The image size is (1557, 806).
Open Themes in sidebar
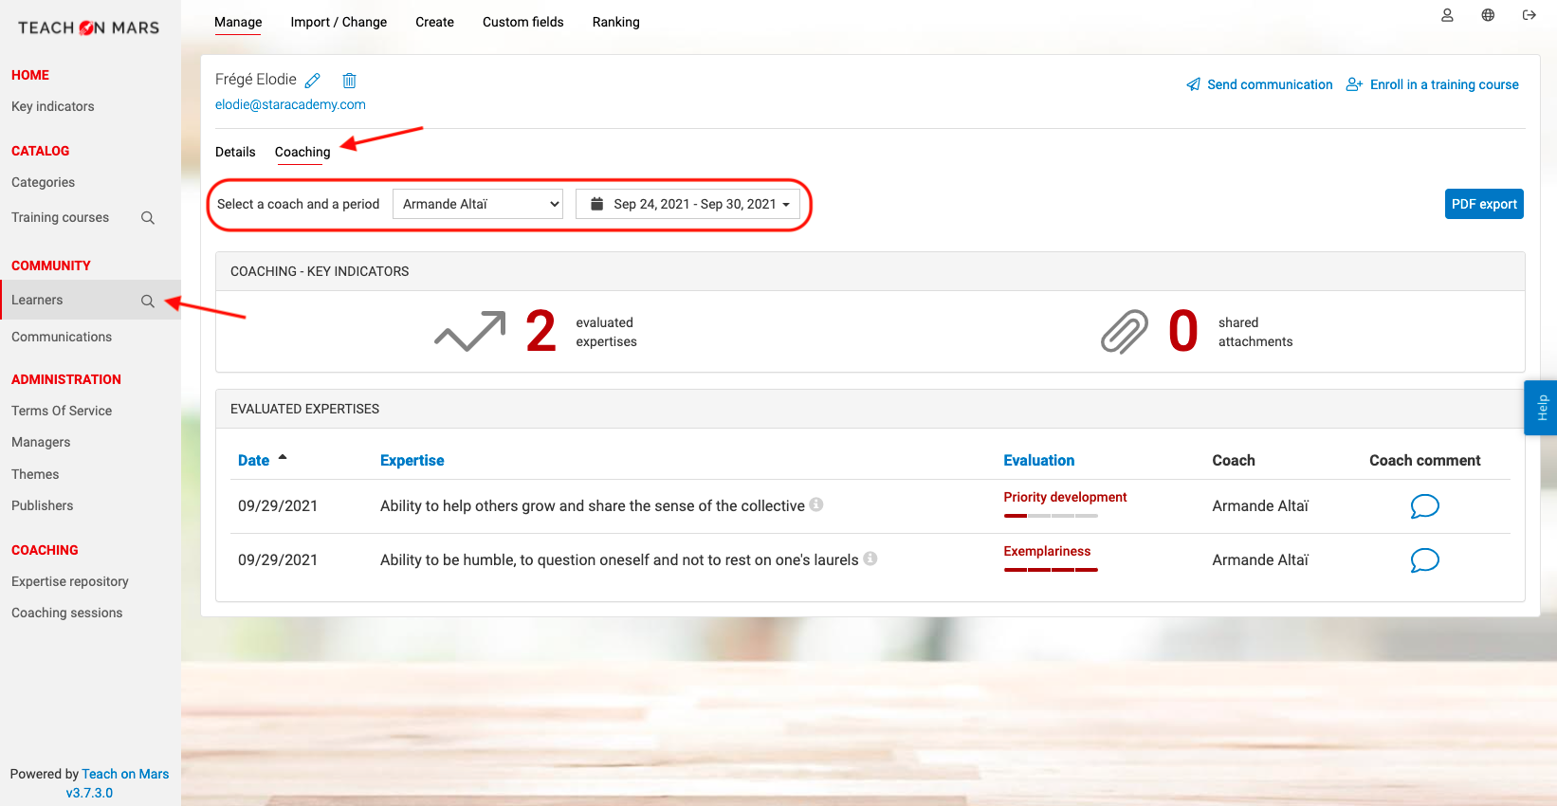point(35,474)
